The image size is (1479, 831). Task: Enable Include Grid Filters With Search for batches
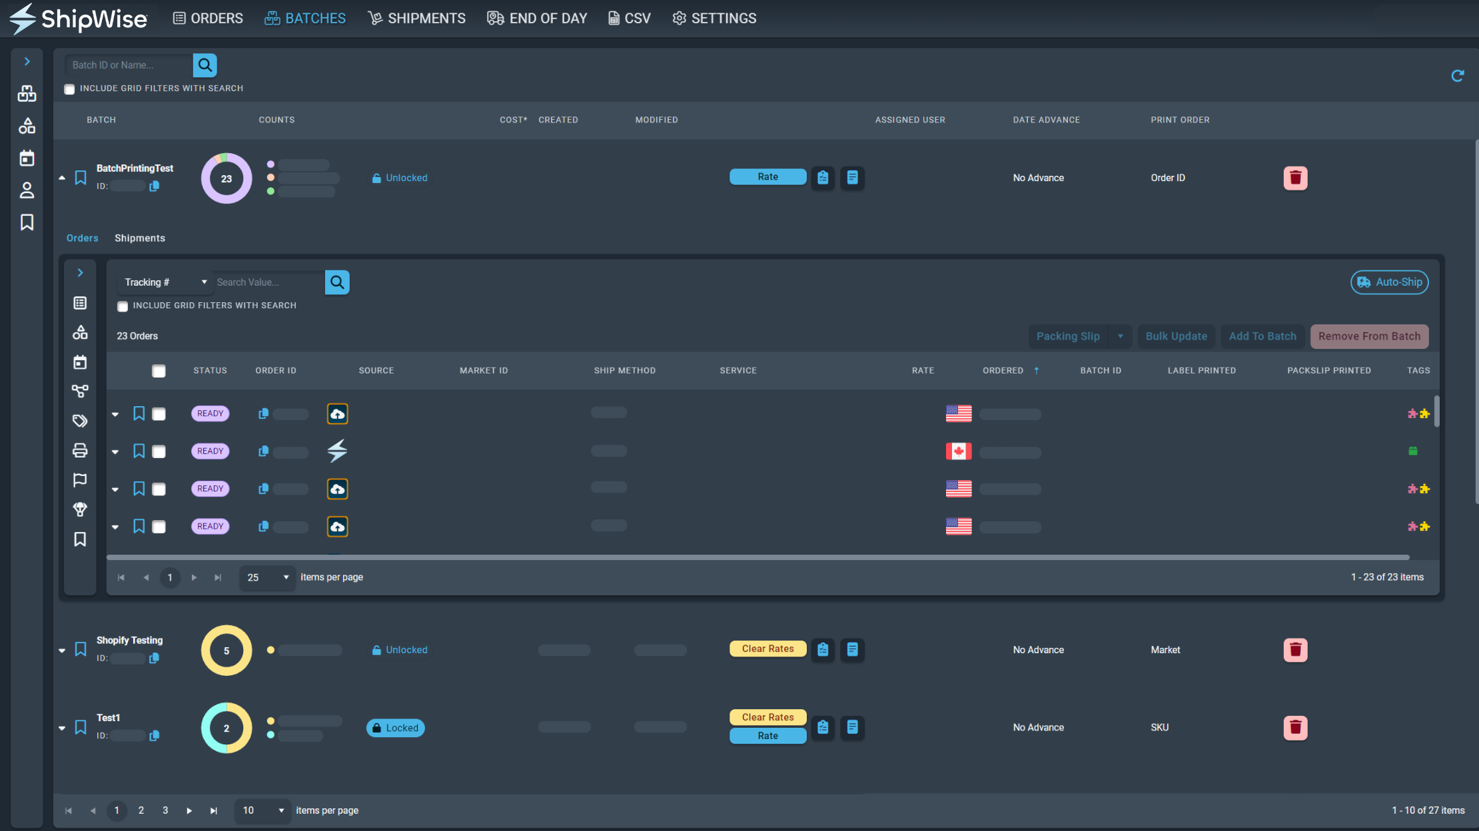click(69, 89)
